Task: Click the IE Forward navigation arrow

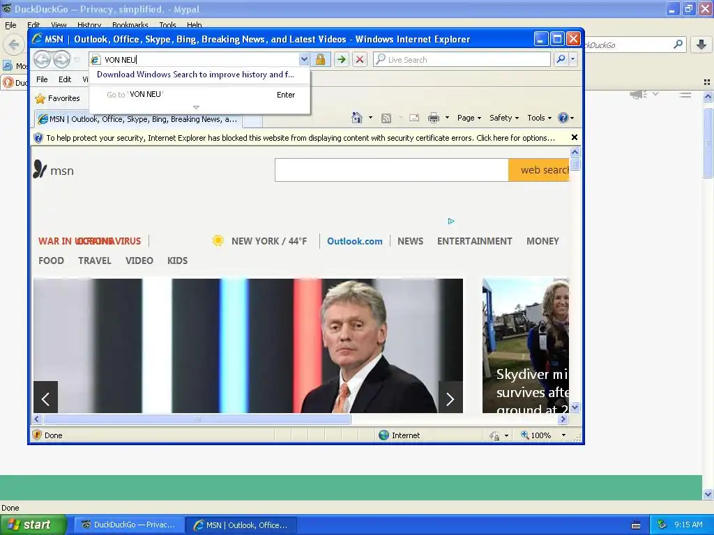Action: 61,59
